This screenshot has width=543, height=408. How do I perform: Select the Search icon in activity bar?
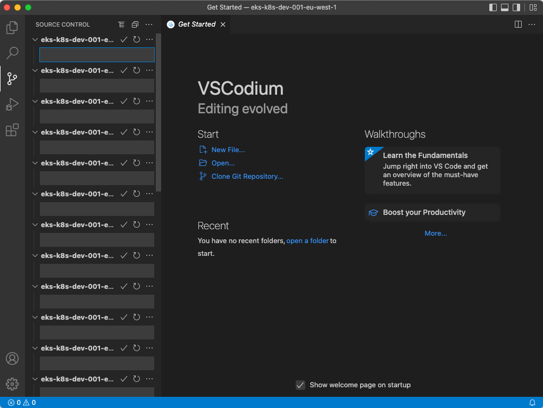click(12, 53)
